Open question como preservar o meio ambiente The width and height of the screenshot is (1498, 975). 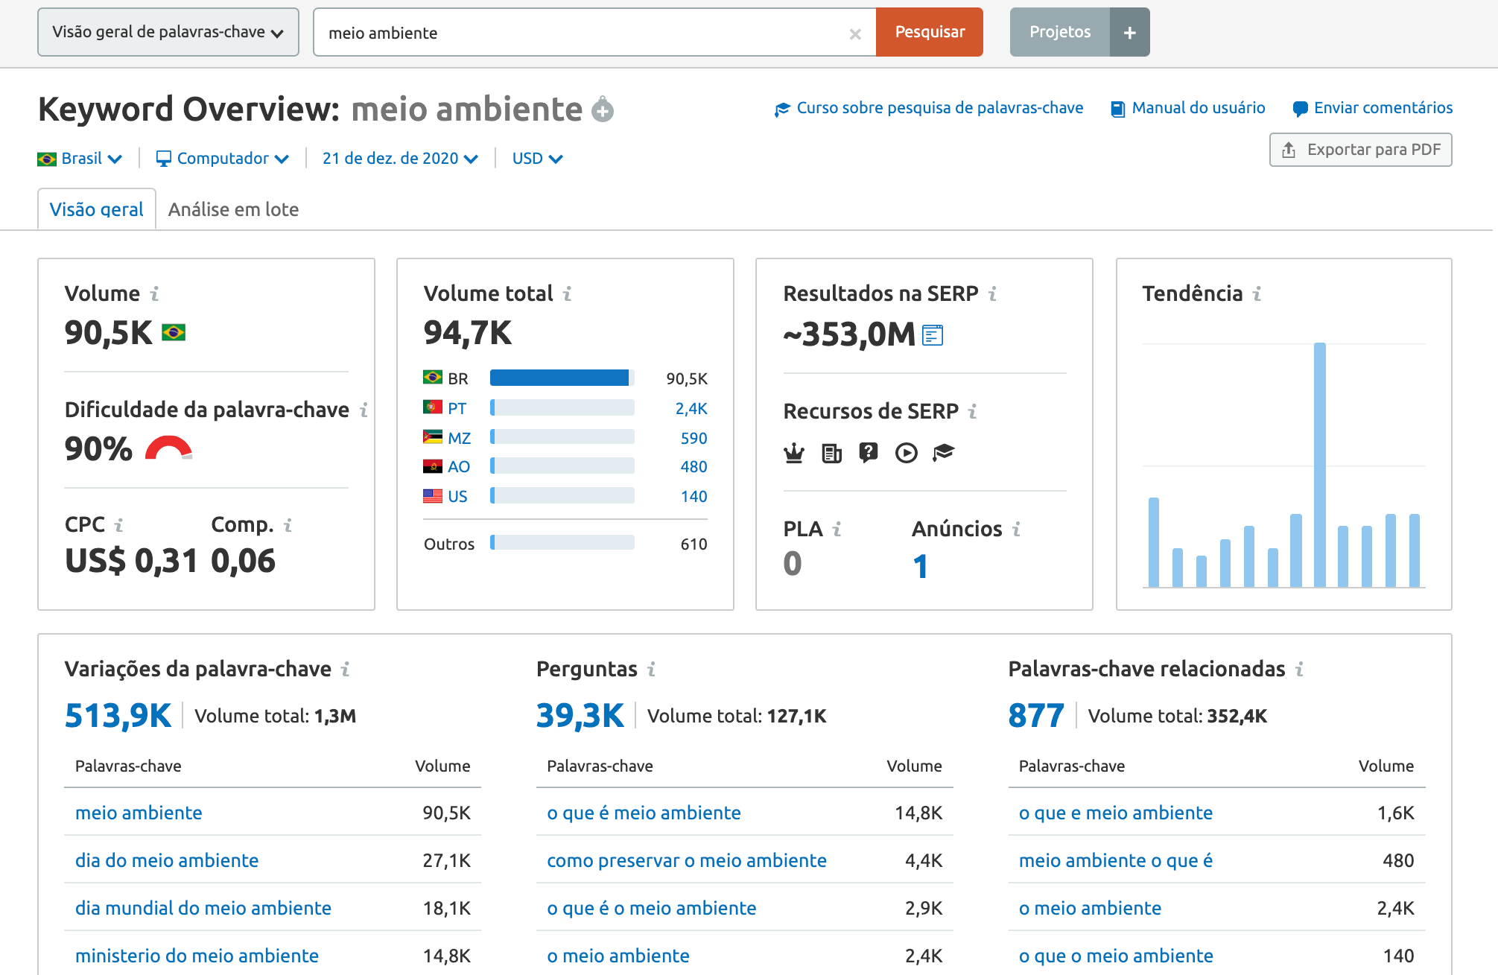687,860
